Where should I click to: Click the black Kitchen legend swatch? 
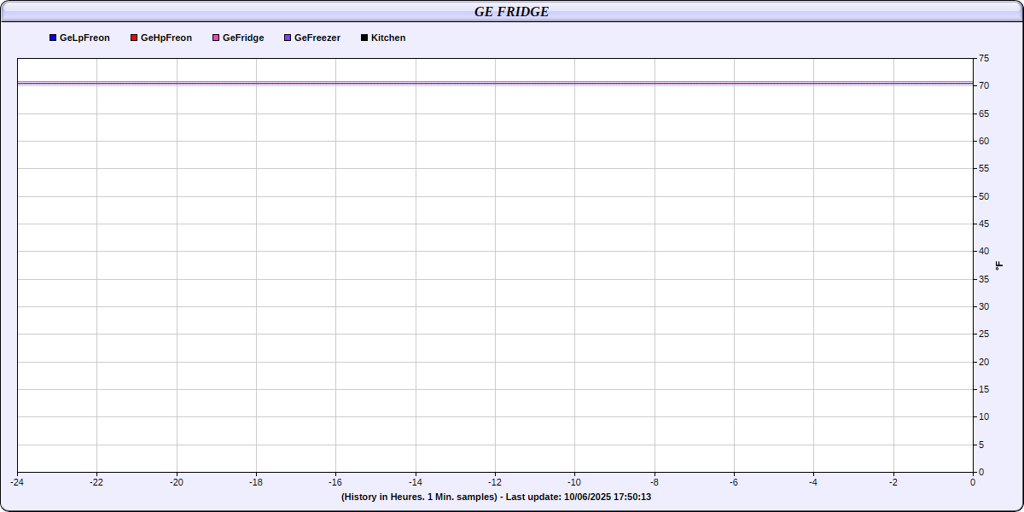pyautogui.click(x=364, y=38)
